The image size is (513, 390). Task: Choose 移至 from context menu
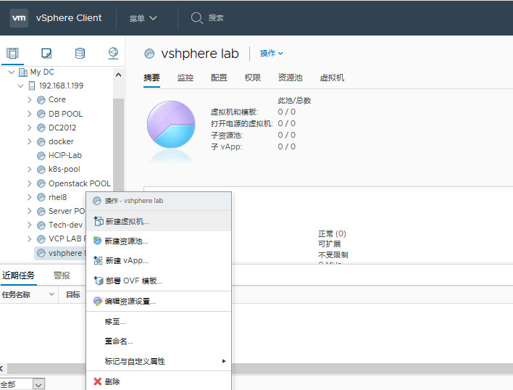[159, 322]
